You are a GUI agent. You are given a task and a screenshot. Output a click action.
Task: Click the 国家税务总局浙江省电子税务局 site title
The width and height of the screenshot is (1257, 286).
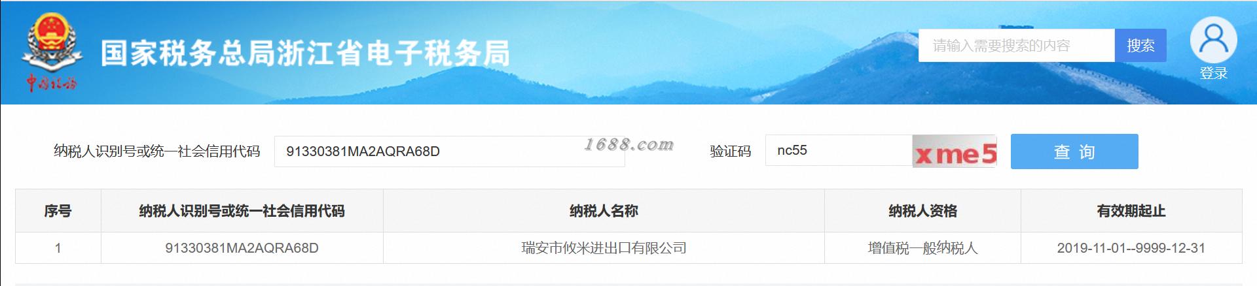click(x=305, y=54)
